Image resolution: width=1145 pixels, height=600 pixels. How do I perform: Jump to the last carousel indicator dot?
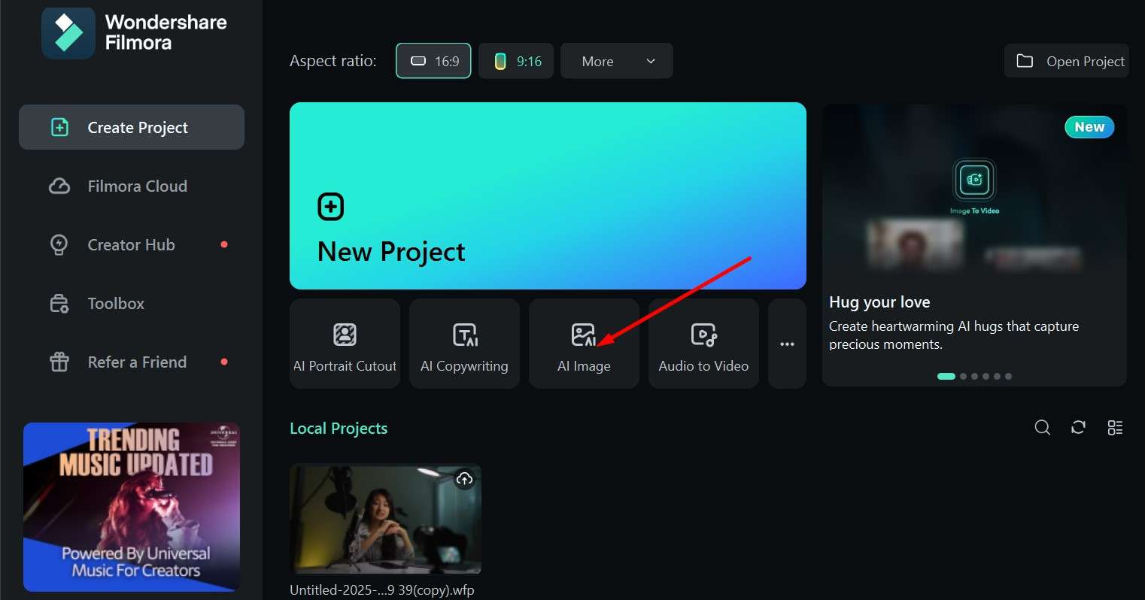[x=1008, y=376]
